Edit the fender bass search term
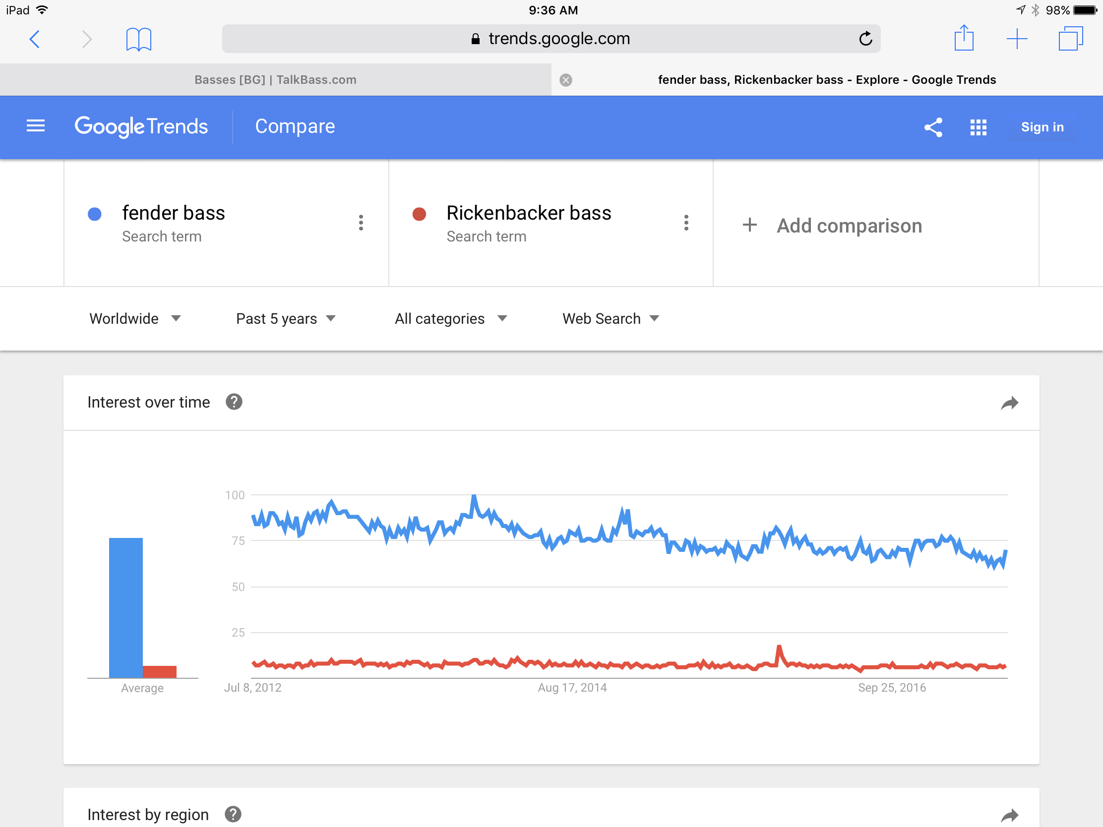1103x827 pixels. [x=174, y=213]
